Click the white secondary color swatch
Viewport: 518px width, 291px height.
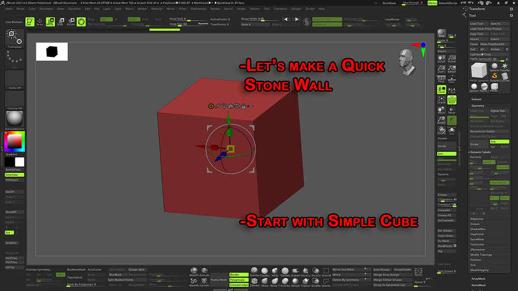pos(20,162)
